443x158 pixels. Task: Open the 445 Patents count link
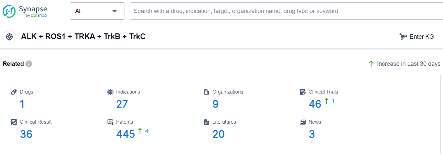click(126, 134)
